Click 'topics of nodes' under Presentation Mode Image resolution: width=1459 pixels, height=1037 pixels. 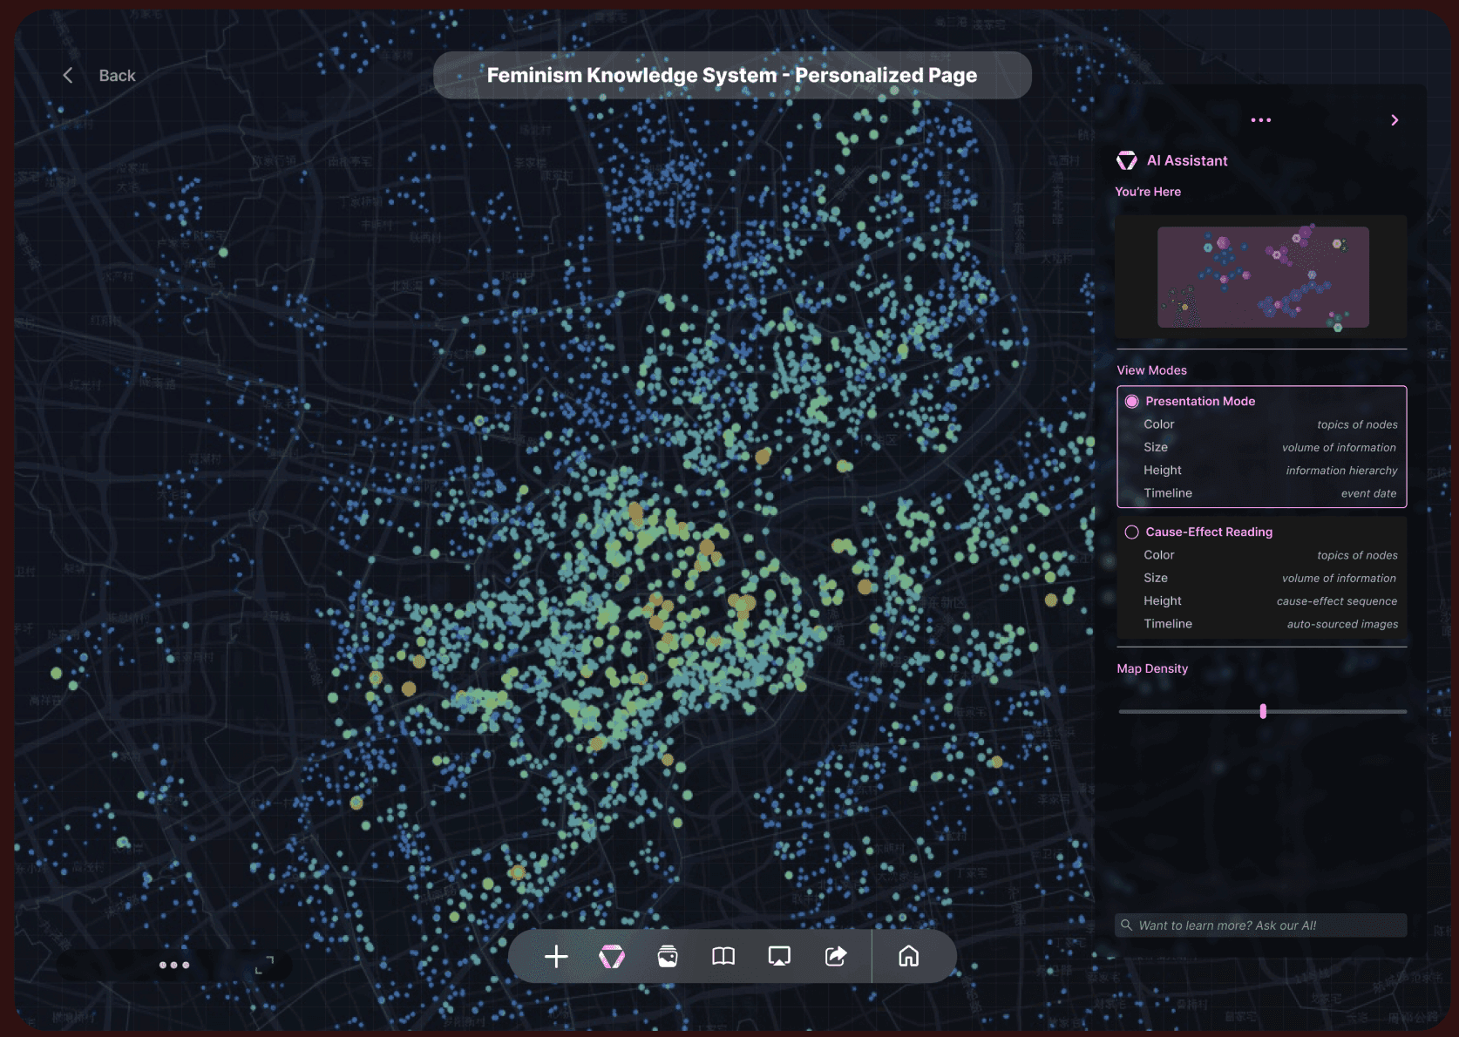pos(1357,424)
